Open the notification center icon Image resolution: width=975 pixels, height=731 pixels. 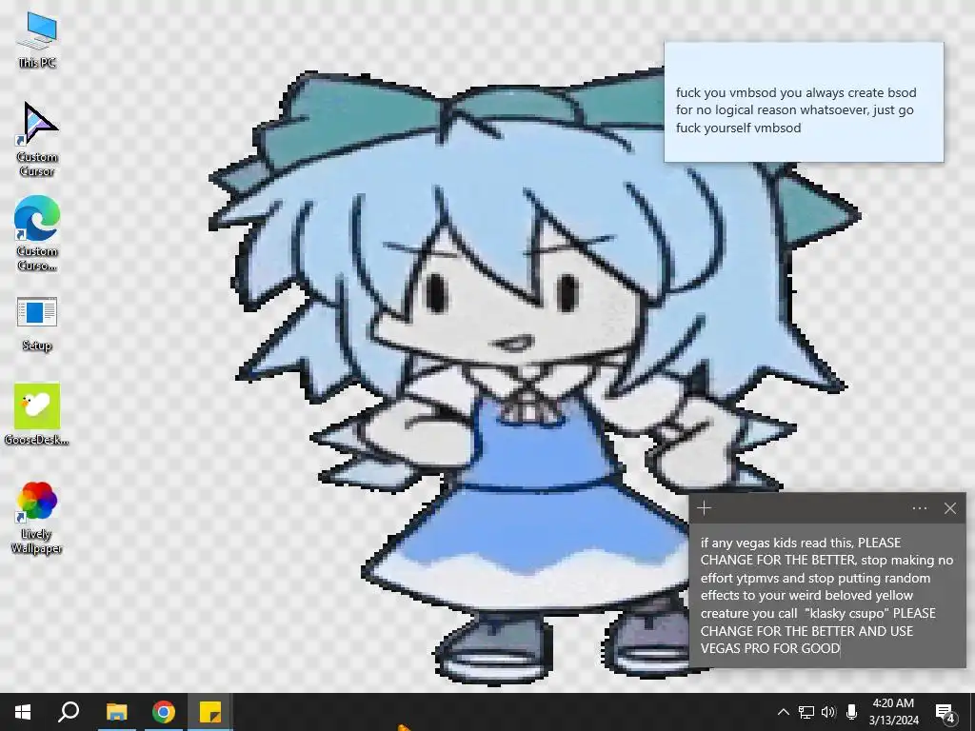coord(945,712)
